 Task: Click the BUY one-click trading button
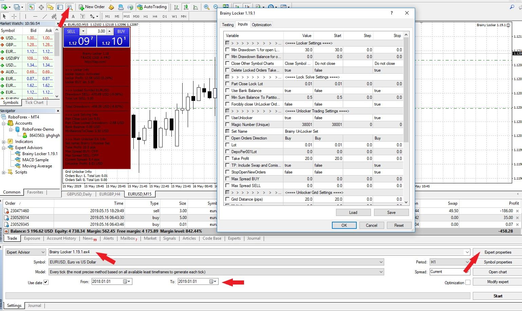click(121, 31)
